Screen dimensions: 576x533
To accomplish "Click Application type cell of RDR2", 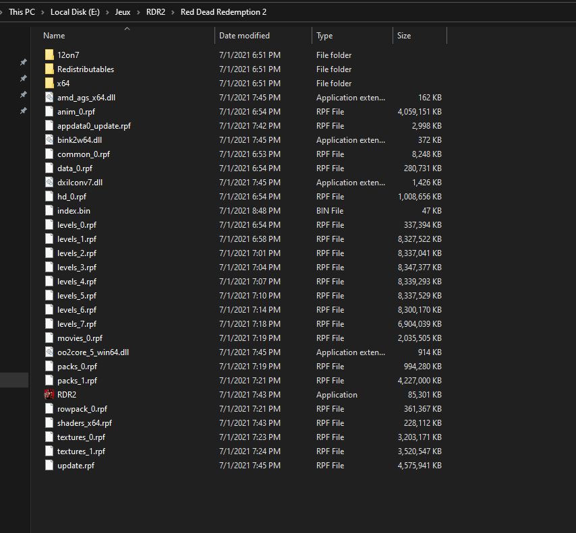I will [337, 395].
